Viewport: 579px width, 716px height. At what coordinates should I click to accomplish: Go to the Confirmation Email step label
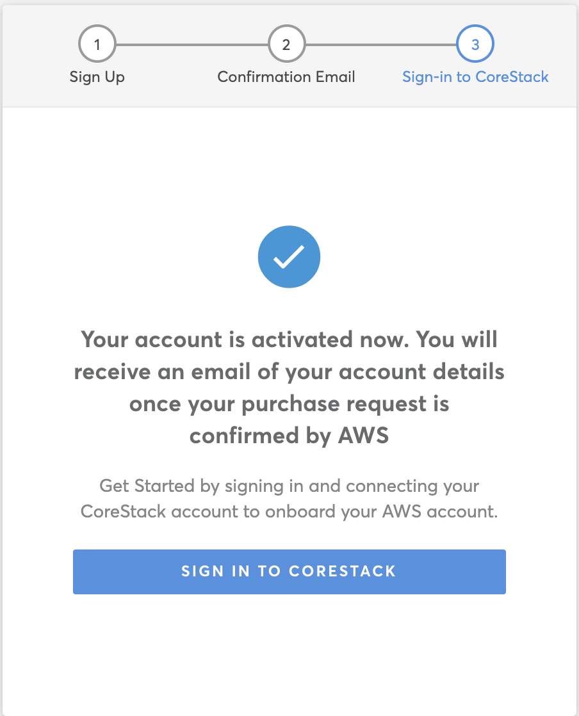pos(286,77)
